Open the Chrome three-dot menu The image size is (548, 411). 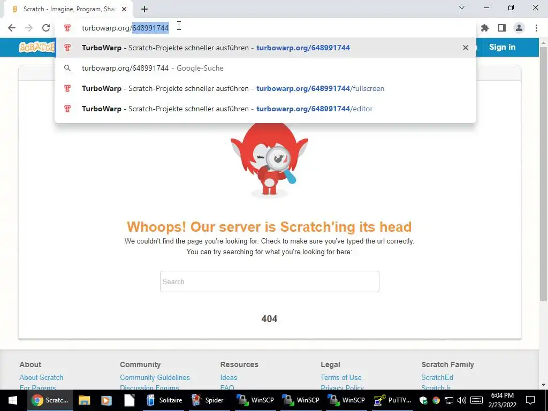(536, 28)
